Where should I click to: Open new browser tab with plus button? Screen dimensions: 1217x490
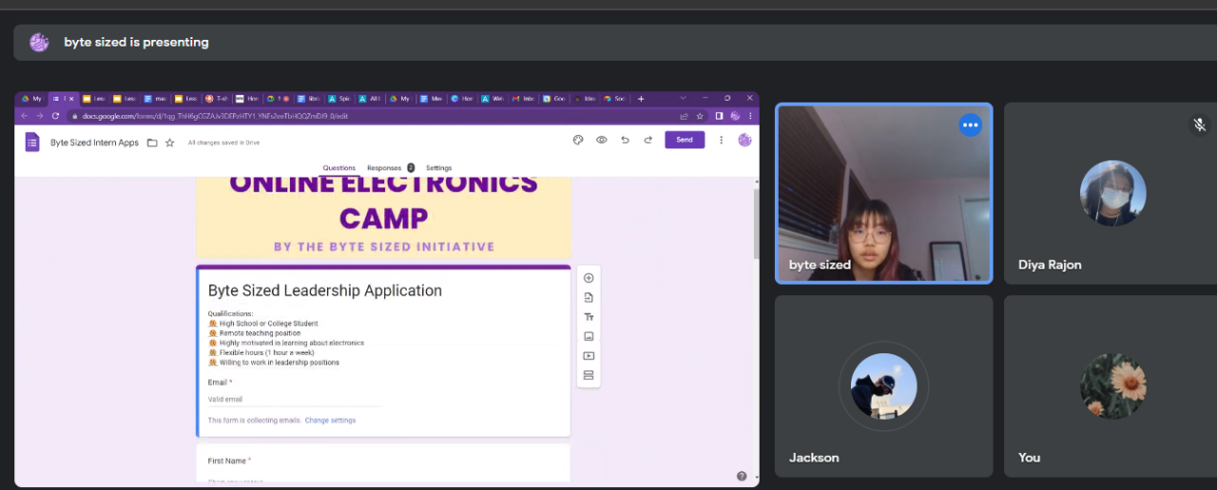(x=641, y=99)
